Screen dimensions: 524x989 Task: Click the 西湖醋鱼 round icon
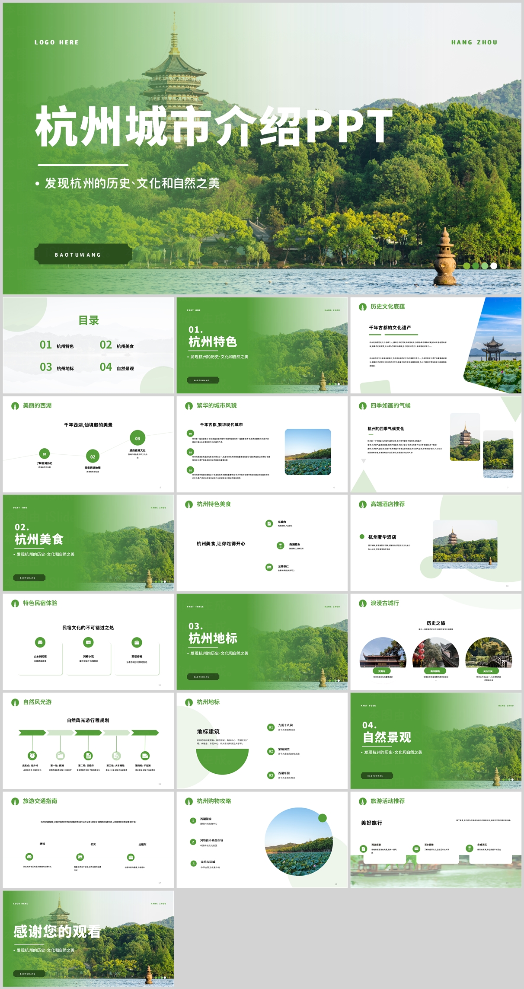pos(281,546)
